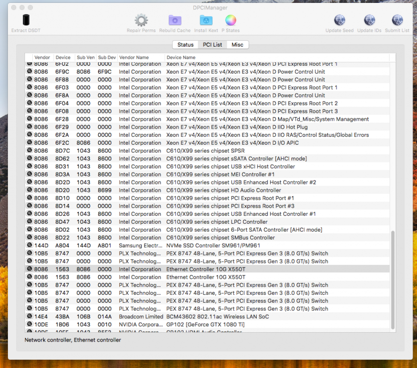417x368 pixels.
Task: Click magnifier icon on Map/VTd_Misc row
Action: pyautogui.click(x=29, y=119)
